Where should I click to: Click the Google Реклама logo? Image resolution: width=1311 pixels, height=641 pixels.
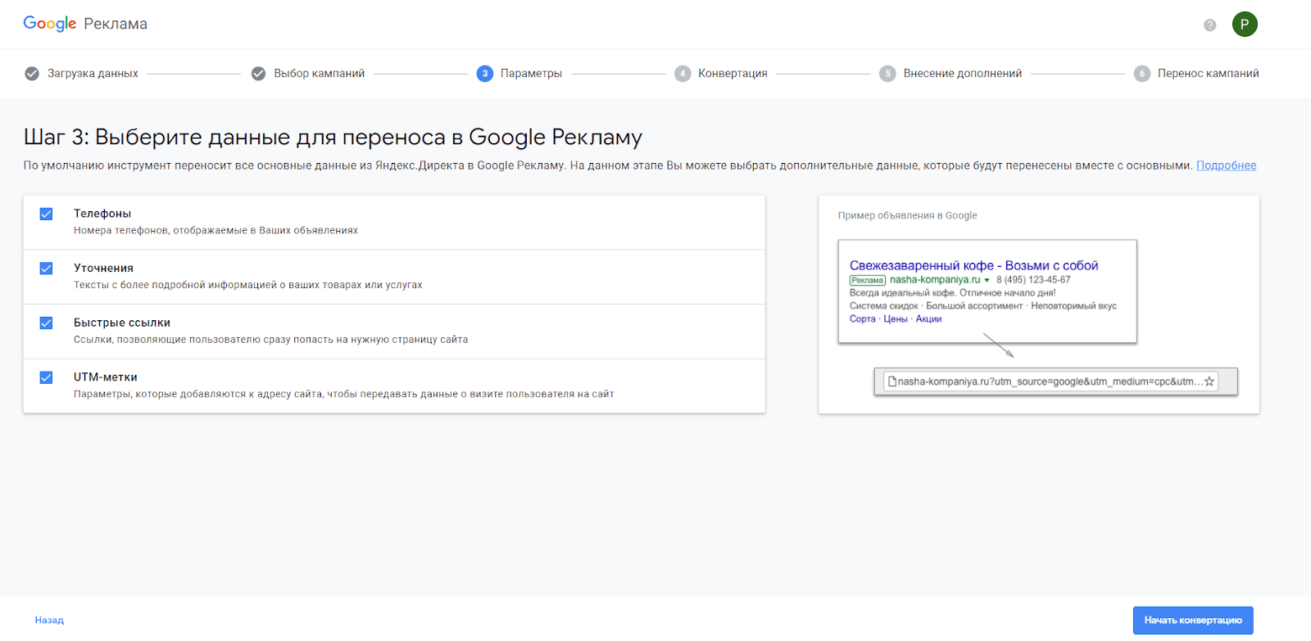tap(85, 24)
